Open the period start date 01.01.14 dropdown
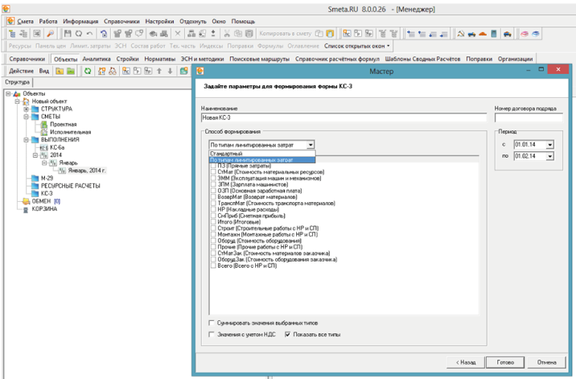 tap(549, 145)
